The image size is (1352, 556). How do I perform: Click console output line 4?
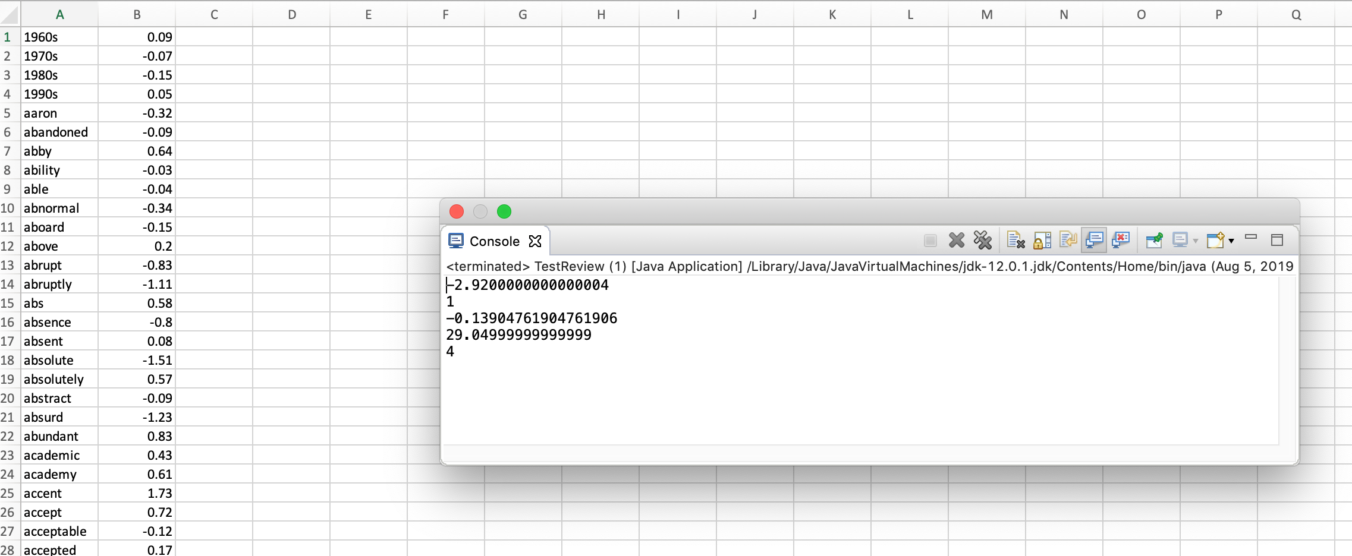point(450,352)
